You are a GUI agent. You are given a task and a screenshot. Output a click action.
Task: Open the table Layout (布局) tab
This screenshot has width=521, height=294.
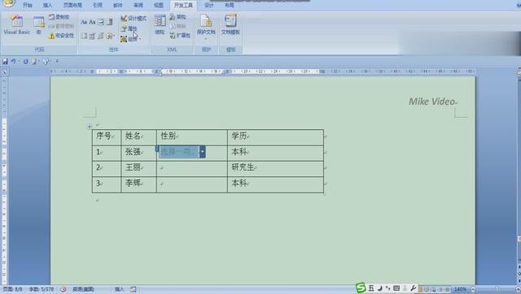tap(230, 6)
